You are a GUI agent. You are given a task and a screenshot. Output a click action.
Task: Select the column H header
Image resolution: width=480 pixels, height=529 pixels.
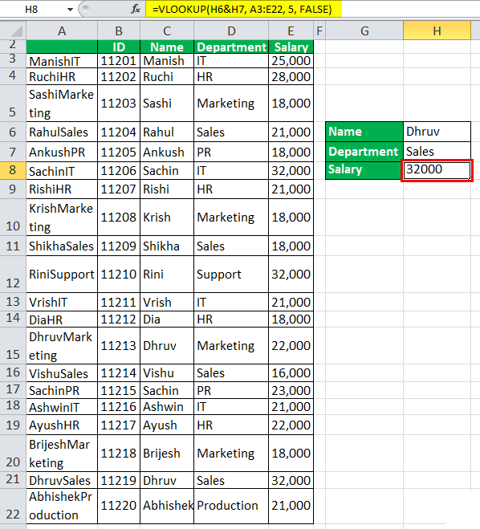tap(437, 31)
